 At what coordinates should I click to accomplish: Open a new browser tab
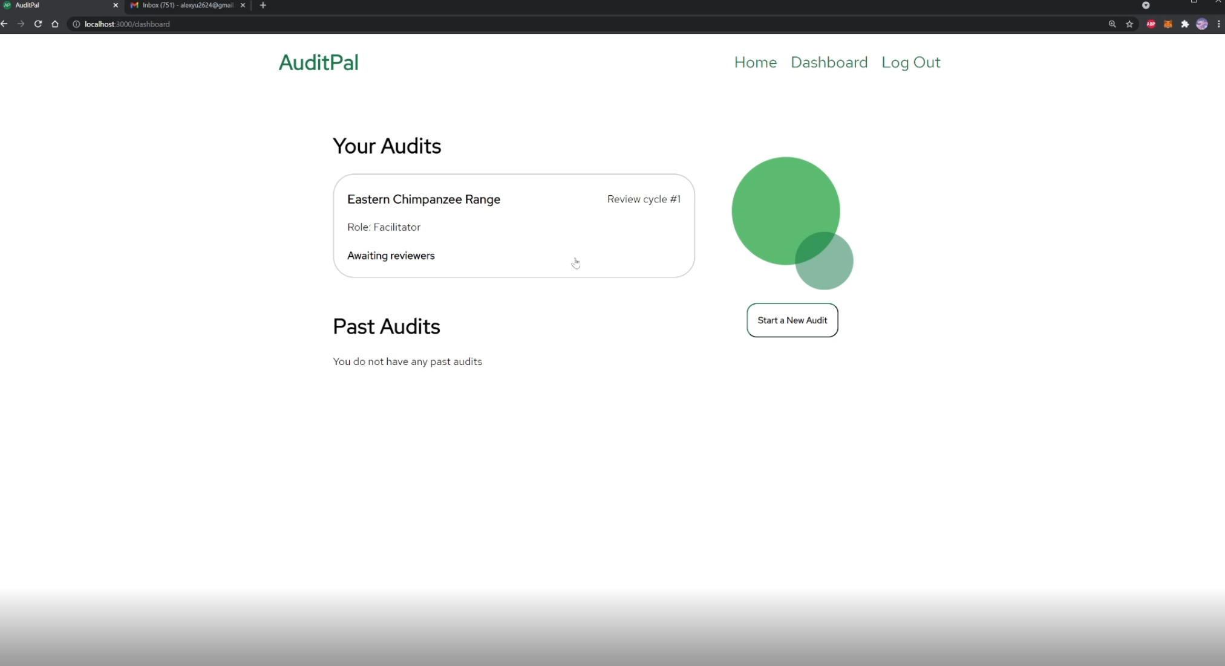point(263,5)
